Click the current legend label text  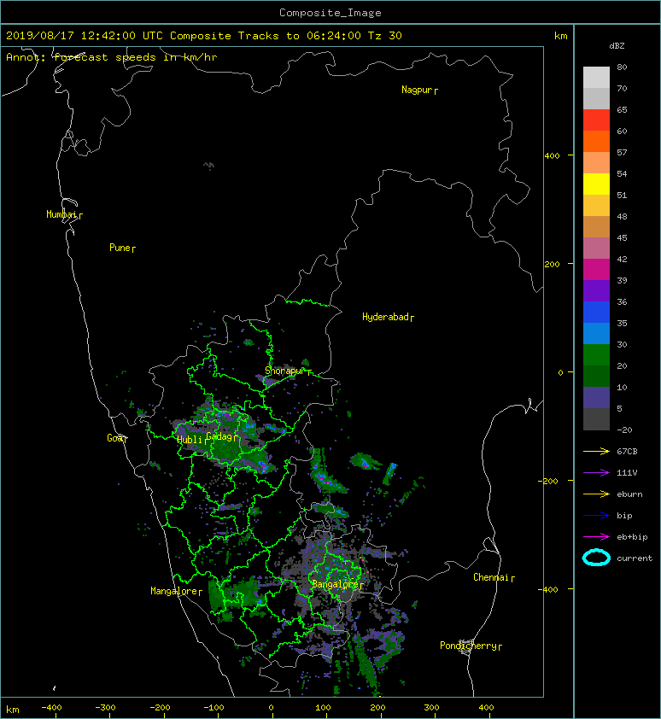point(635,558)
